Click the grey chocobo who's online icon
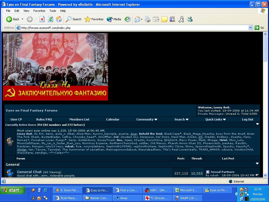Image resolution: width=269 pixels, height=202 pixels. 10,141
